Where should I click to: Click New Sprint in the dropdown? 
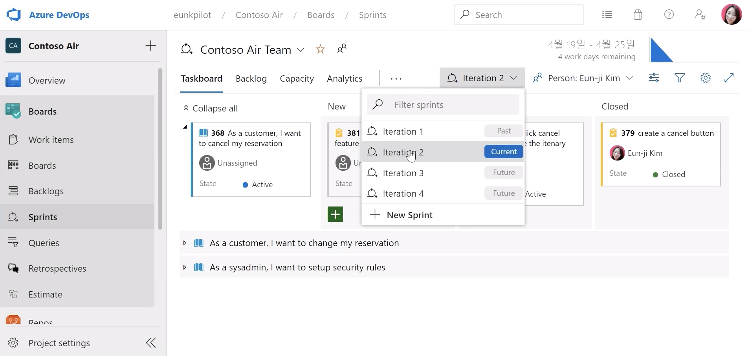point(443,215)
